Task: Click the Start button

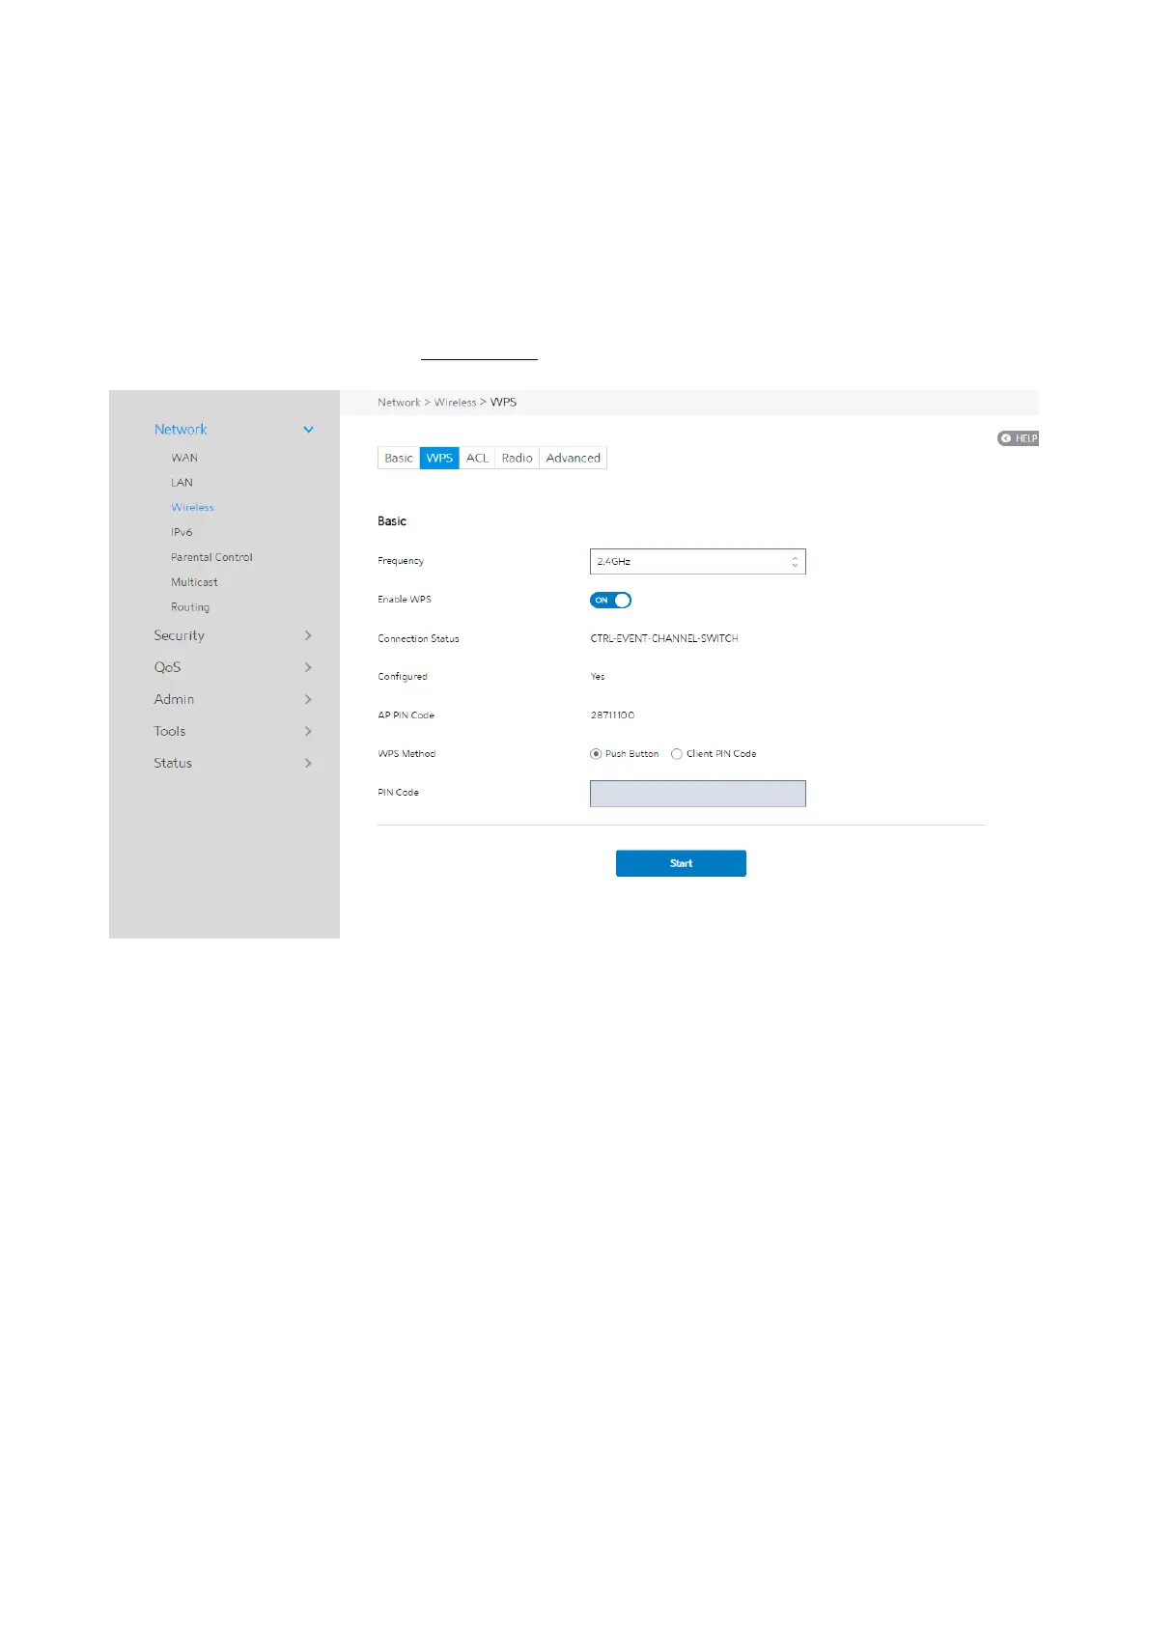Action: click(x=681, y=863)
